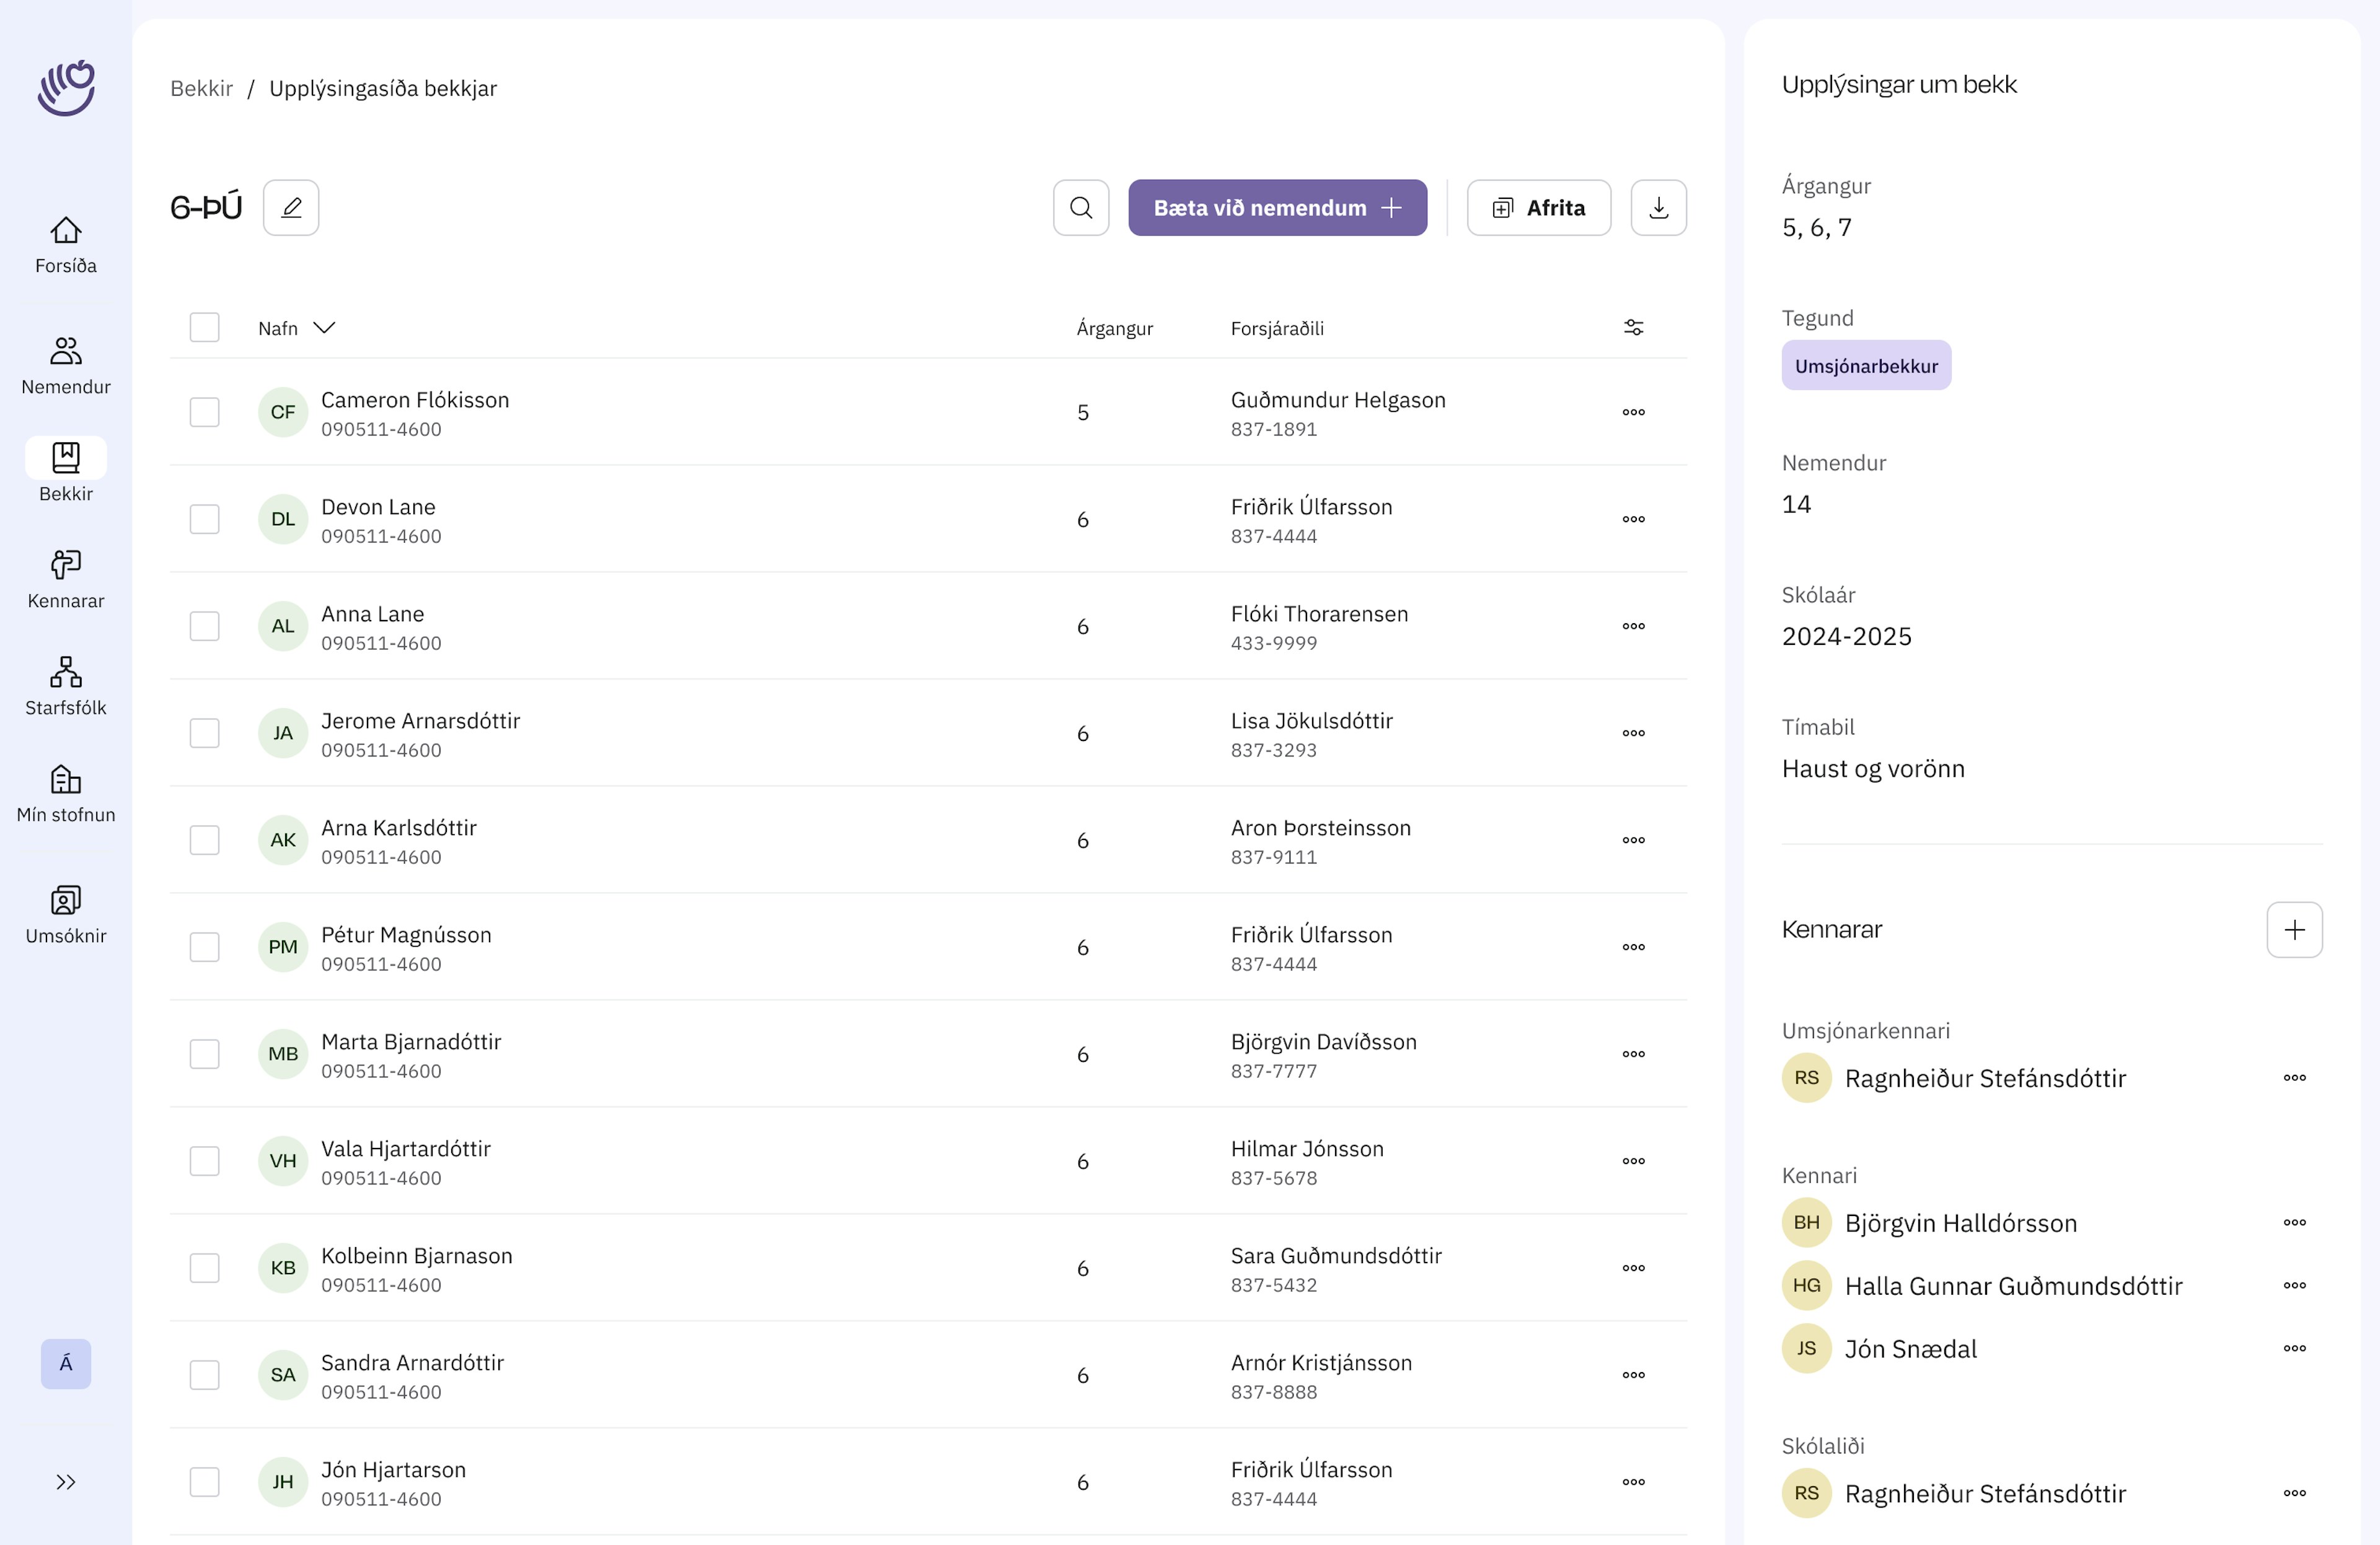Navigate to Nemendur in the sidebar
This screenshot has height=1545, width=2380.
pos(66,365)
